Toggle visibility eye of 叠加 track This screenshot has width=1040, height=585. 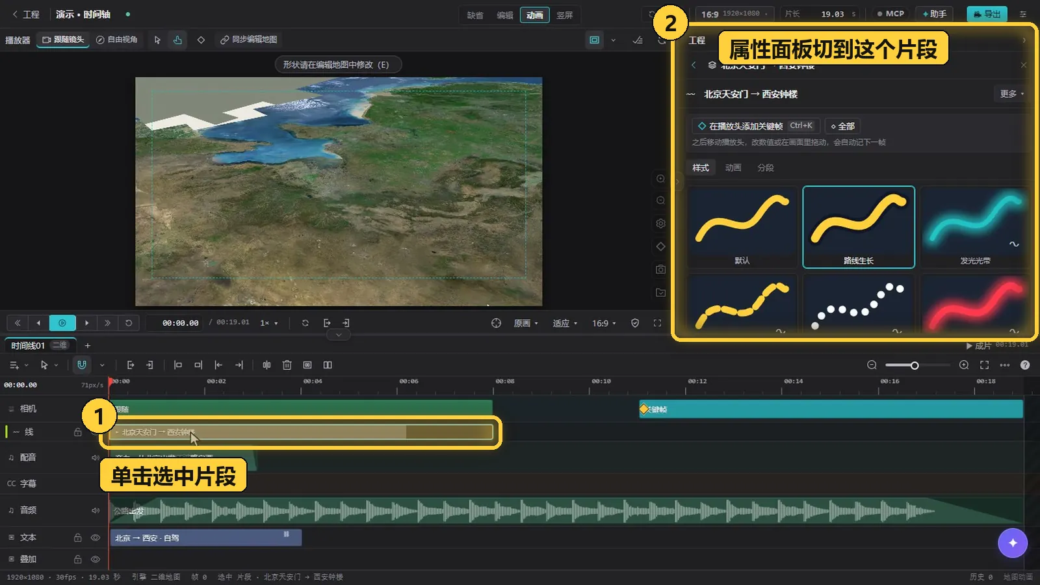tap(96, 559)
